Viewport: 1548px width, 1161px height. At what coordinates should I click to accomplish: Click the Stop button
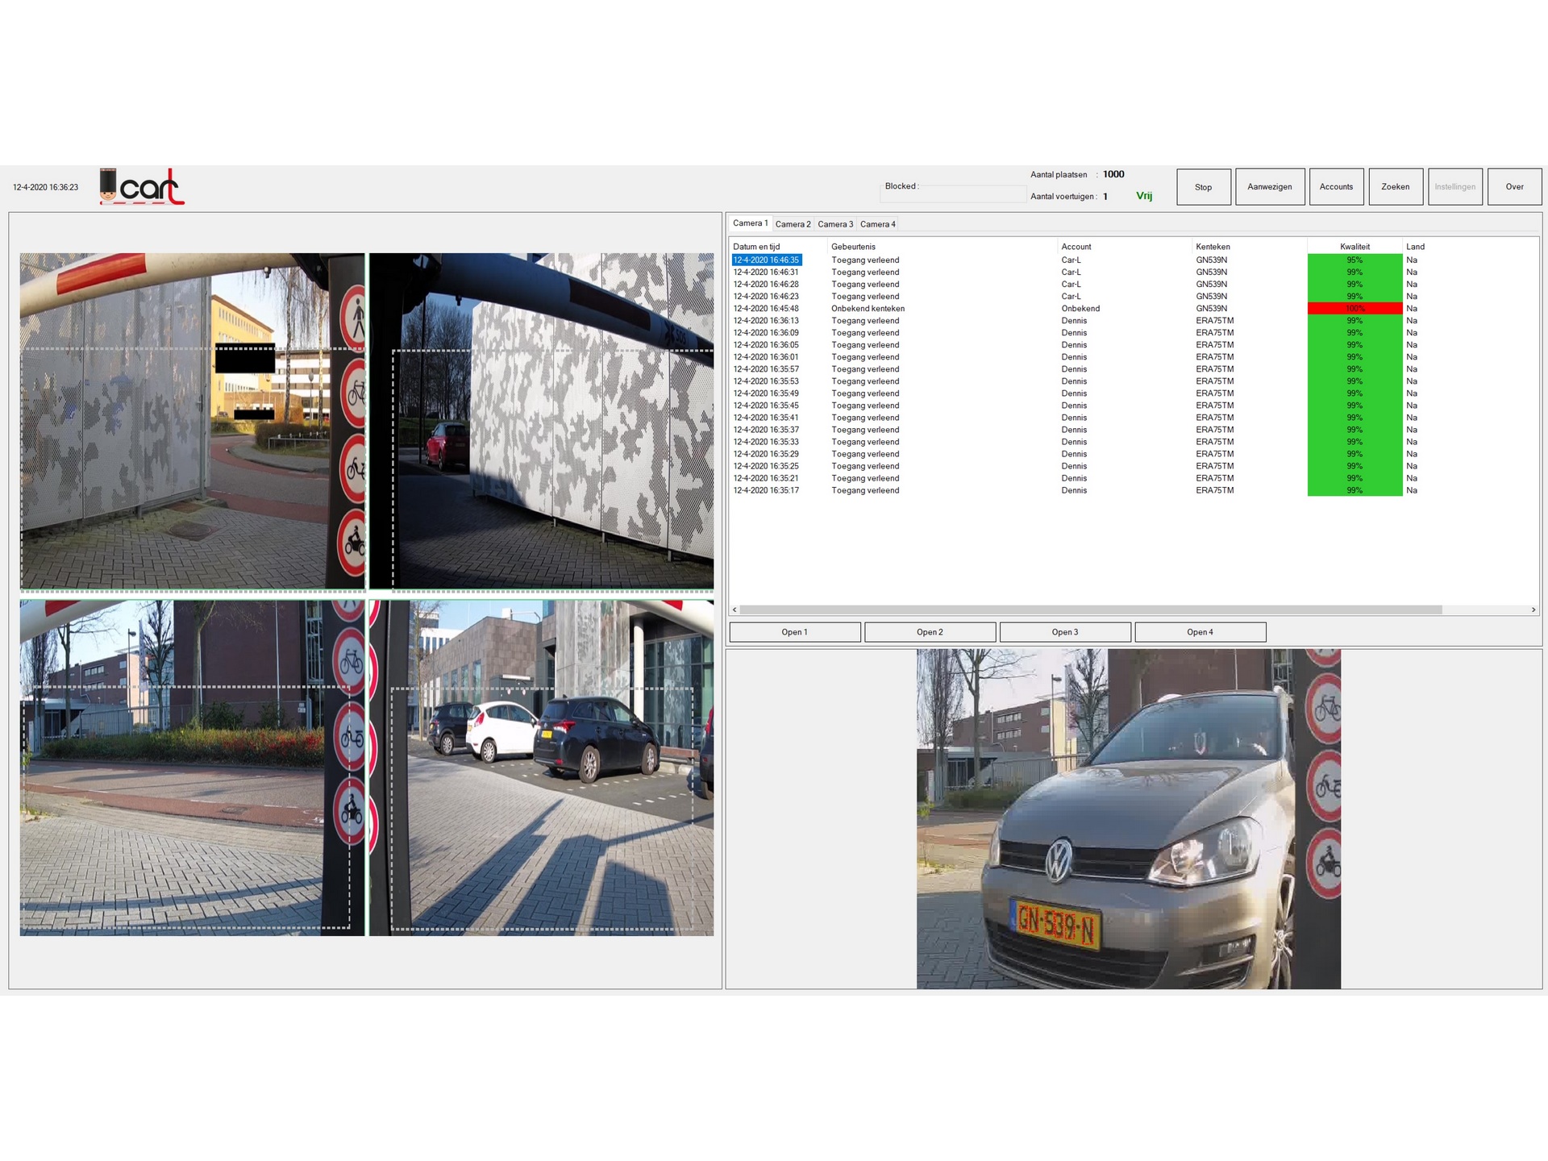tap(1203, 187)
